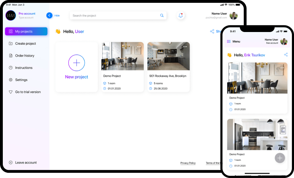Click tablet battery status icon

coord(238,5)
